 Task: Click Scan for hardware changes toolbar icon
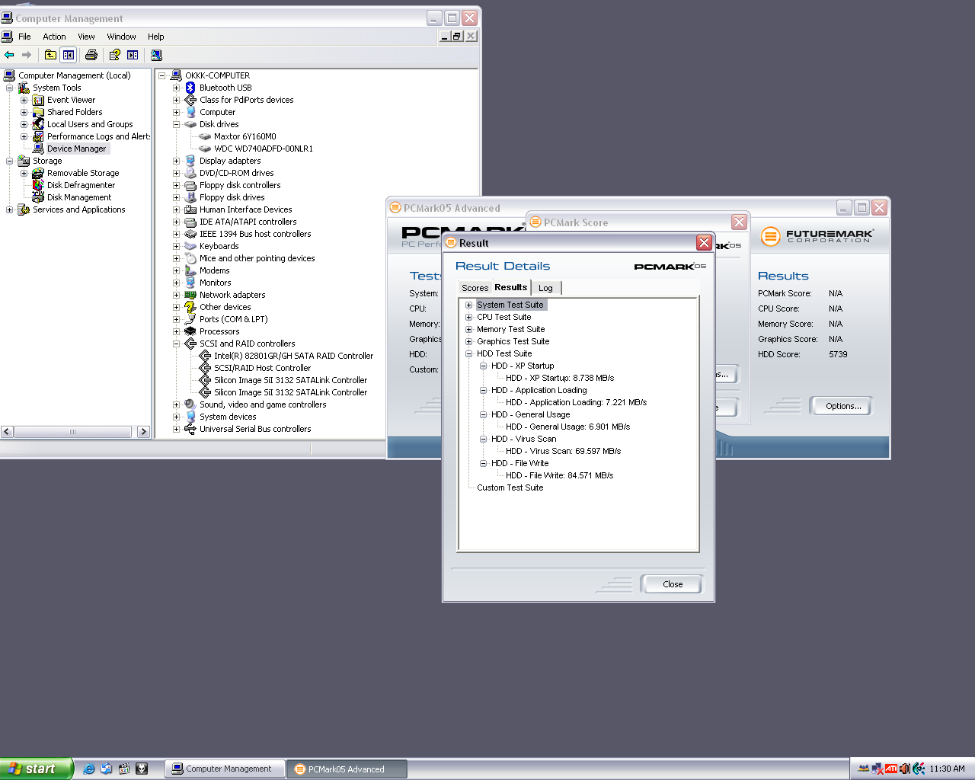click(x=156, y=55)
